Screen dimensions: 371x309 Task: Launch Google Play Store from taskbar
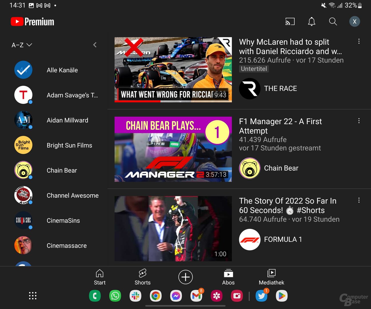pos(282,296)
